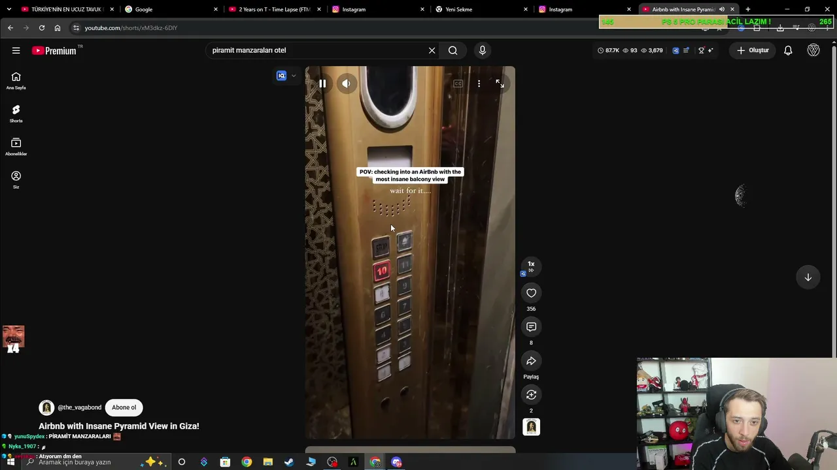Close the Google tab
The height and width of the screenshot is (470, 837).
[216, 9]
